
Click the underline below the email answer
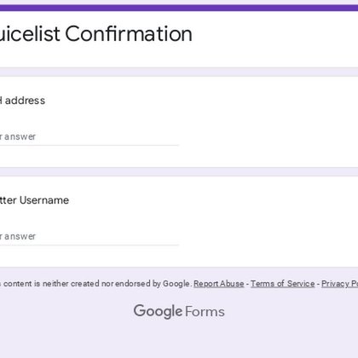click(89, 145)
